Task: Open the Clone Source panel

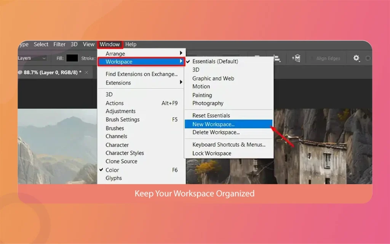Action: point(141,161)
